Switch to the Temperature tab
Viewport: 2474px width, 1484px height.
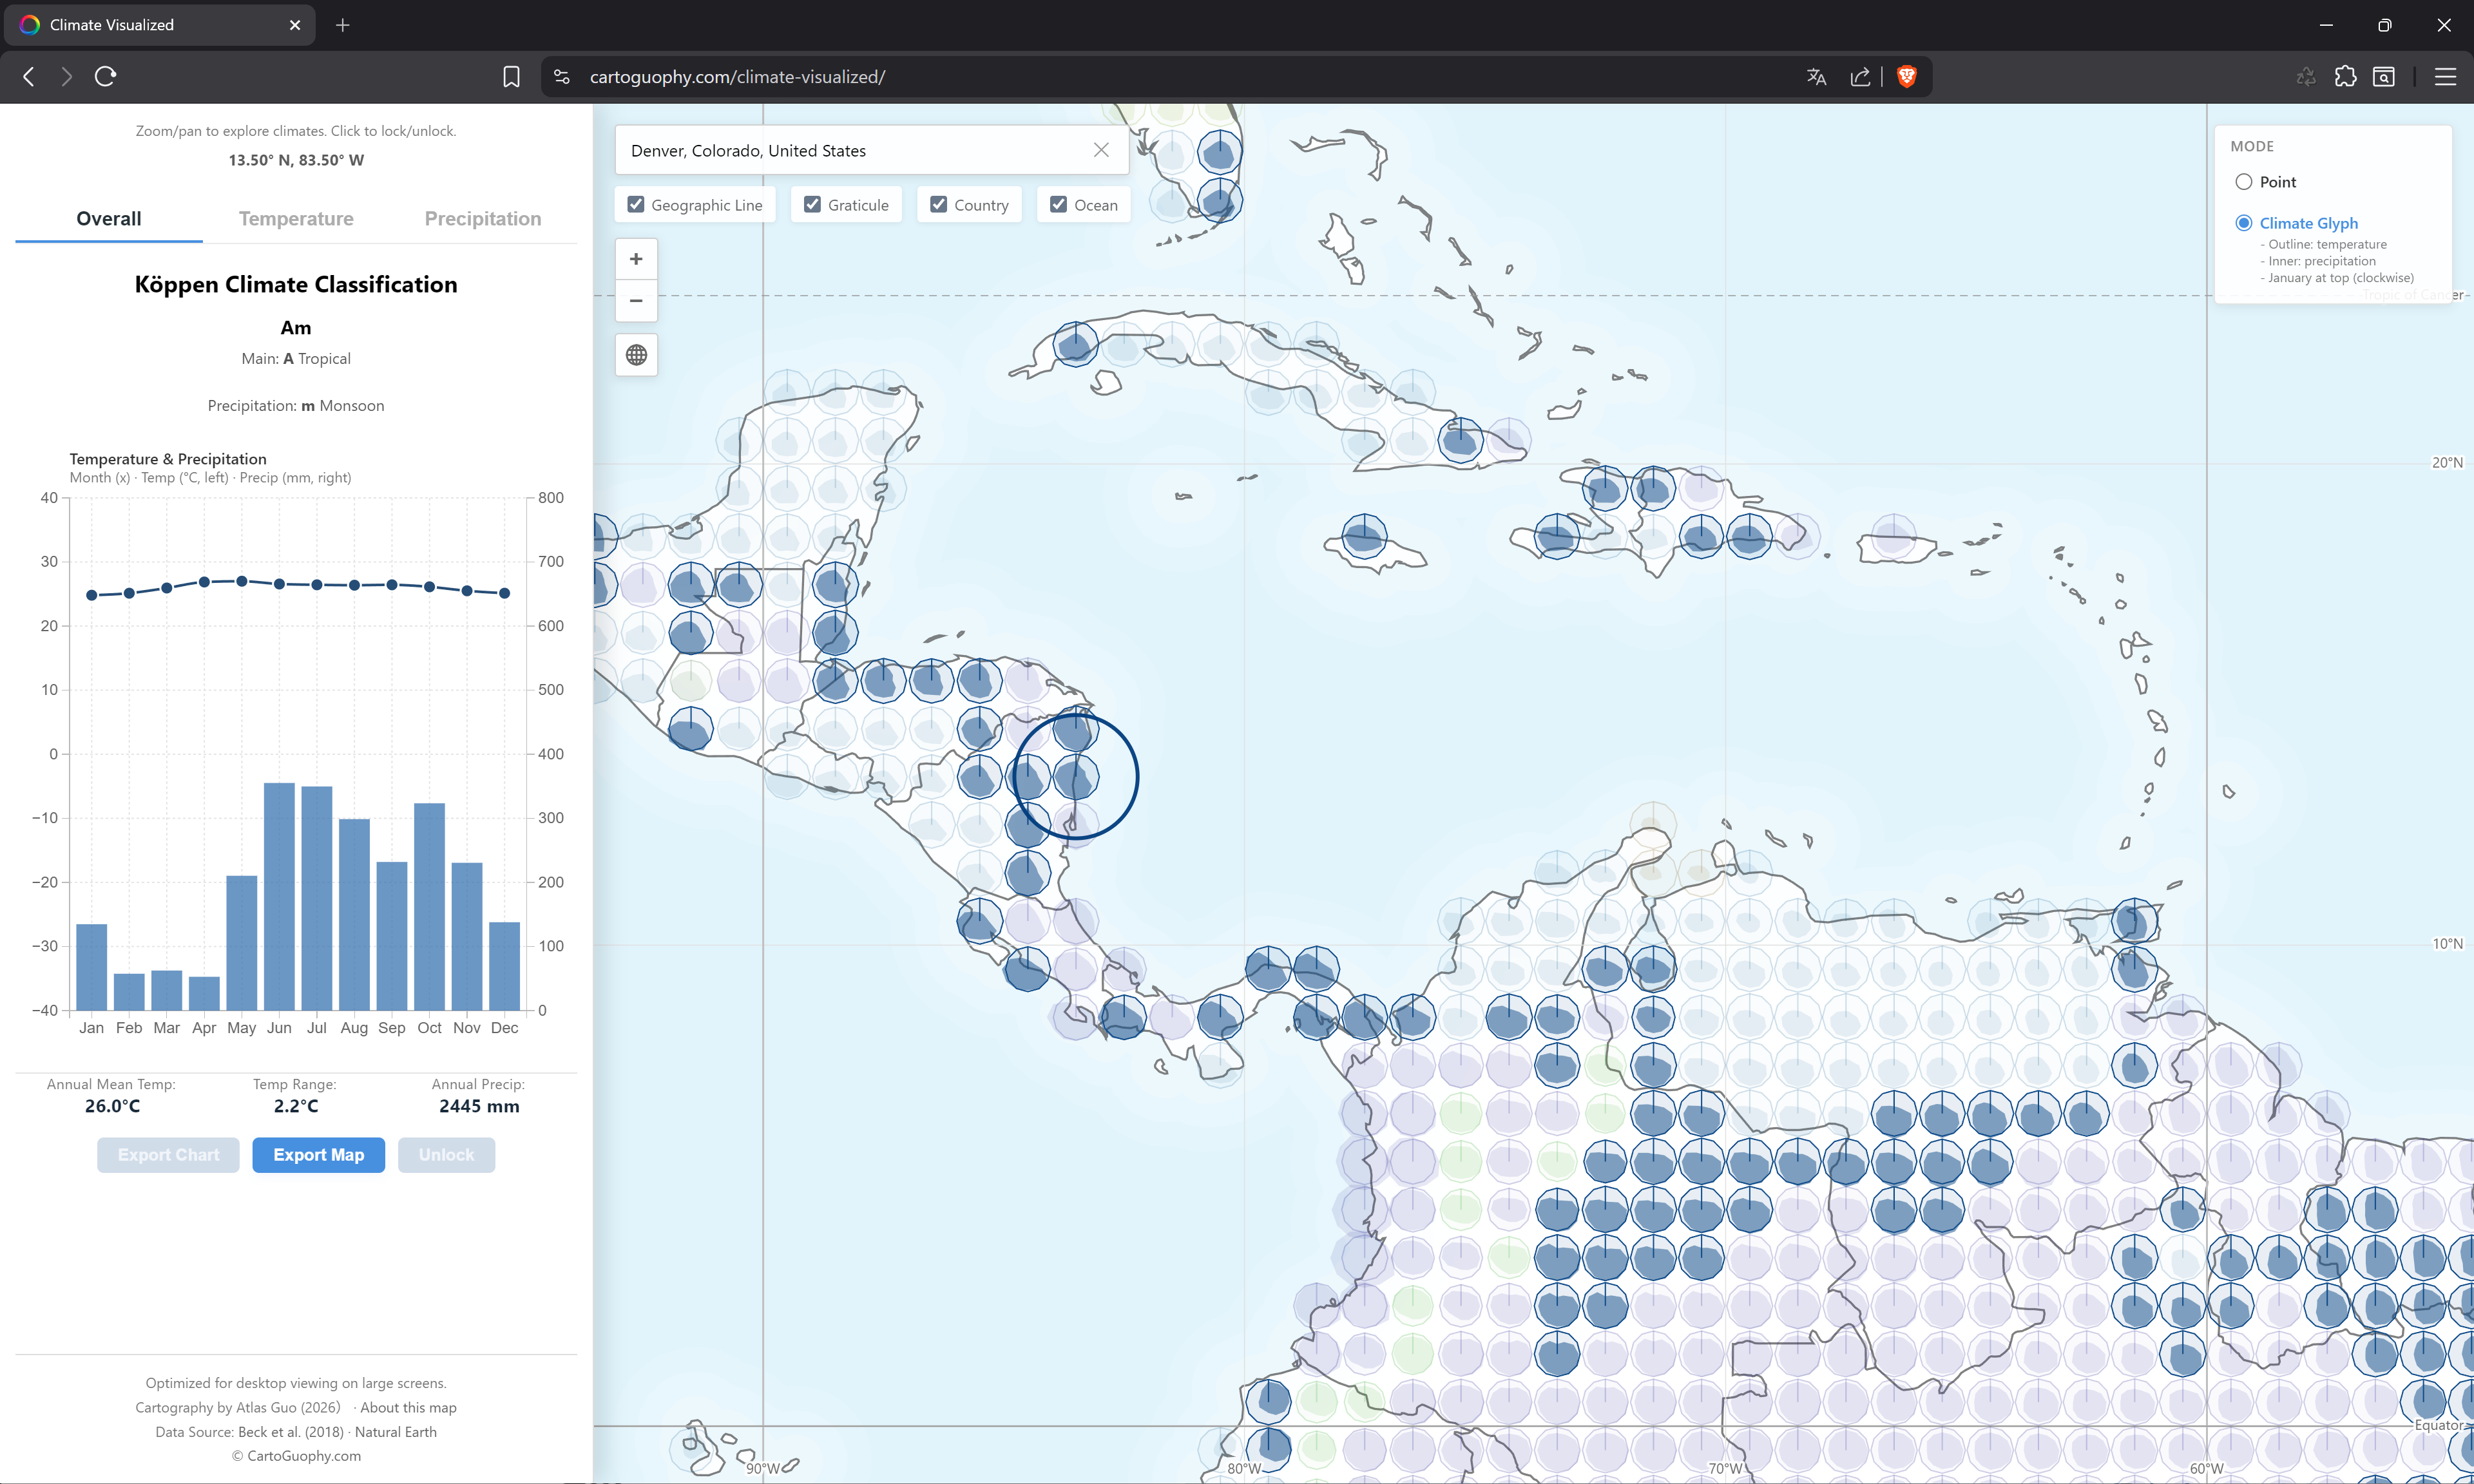click(x=296, y=219)
